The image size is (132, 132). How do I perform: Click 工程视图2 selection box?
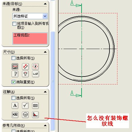30,38
